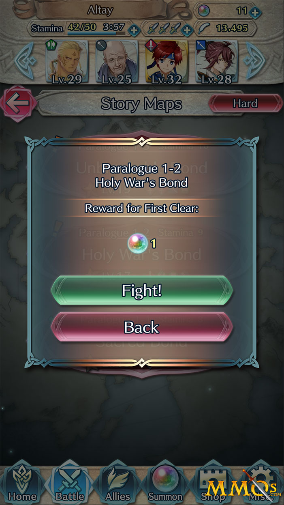The image size is (284, 505).
Task: Tap the red back arrow icon
Action: point(18,103)
